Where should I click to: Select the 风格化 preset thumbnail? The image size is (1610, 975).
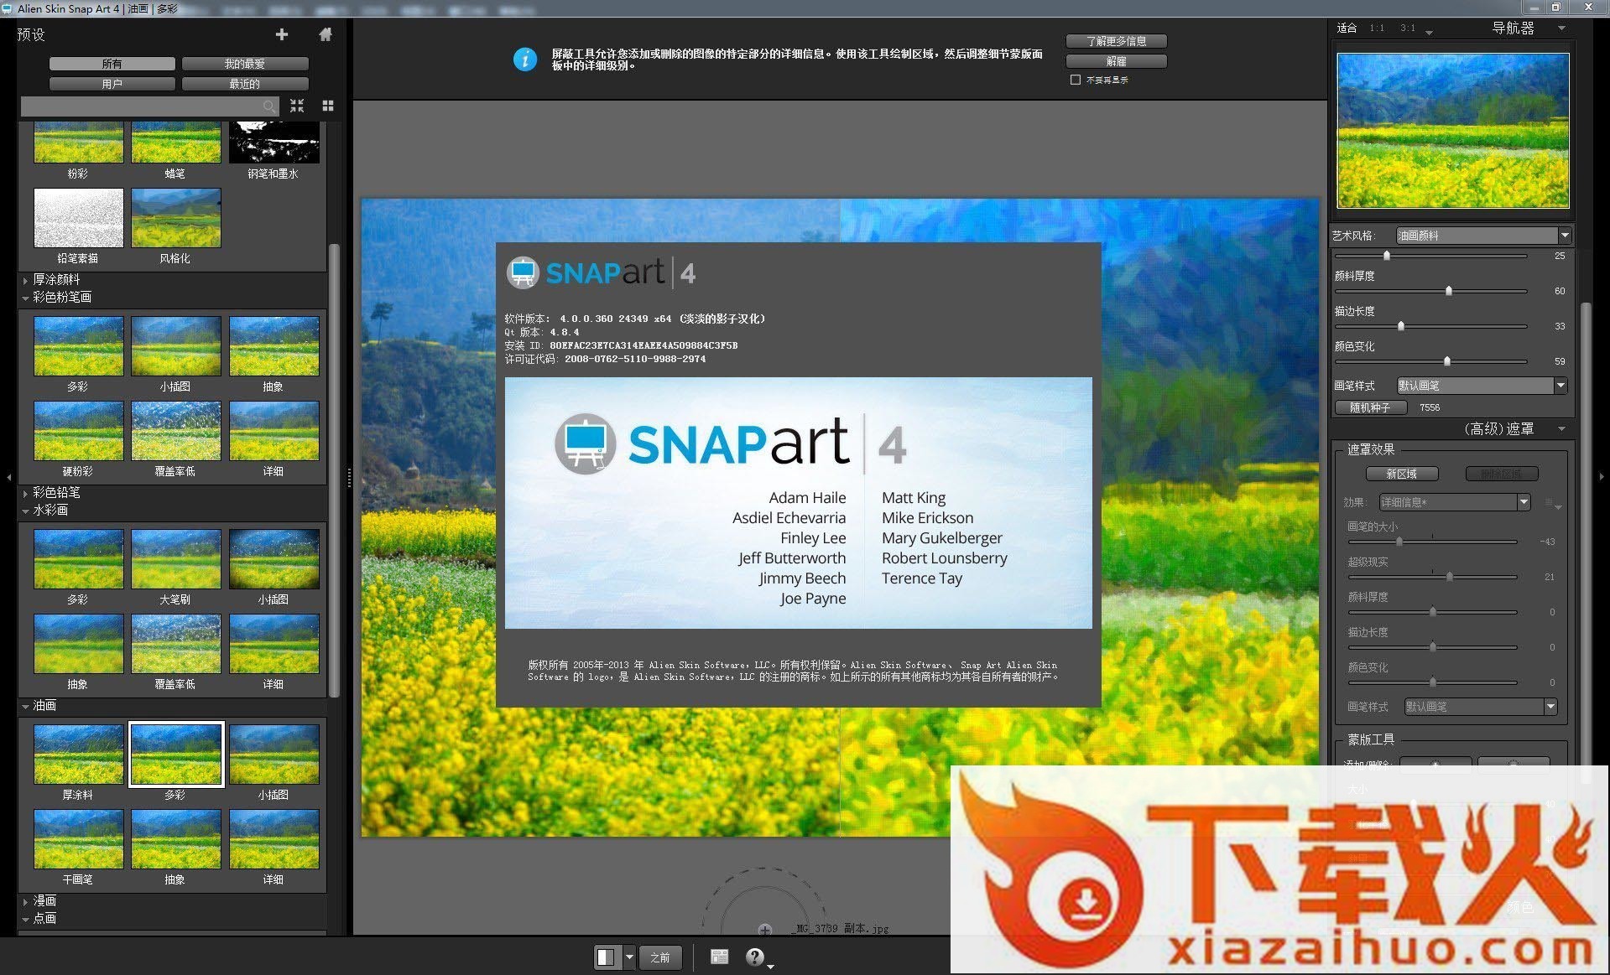[x=175, y=218]
